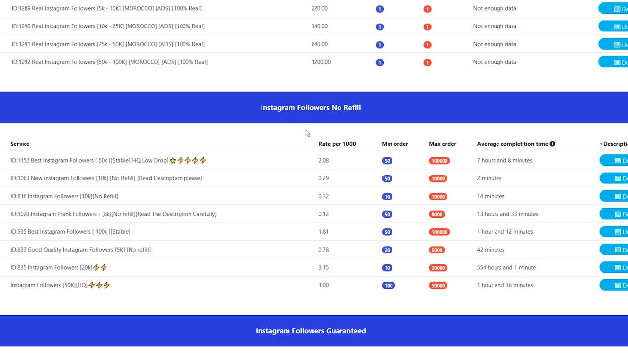The width and height of the screenshot is (628, 353).
Task: Select service ID:535 Best Instagram Followers [100k]
Action: (70, 232)
